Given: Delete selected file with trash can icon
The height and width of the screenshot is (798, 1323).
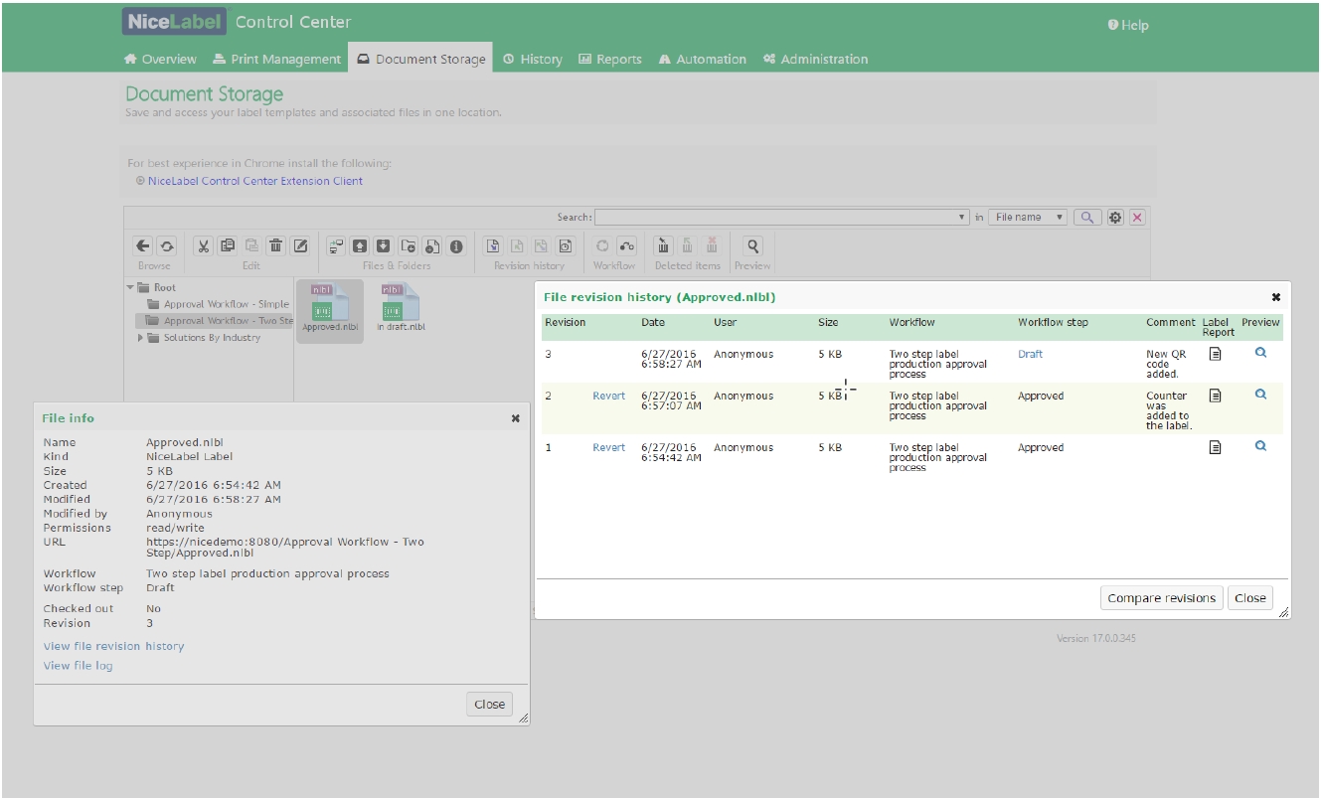Looking at the screenshot, I should point(276,246).
